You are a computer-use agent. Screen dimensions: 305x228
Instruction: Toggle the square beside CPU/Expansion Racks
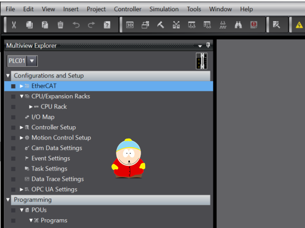(13, 97)
